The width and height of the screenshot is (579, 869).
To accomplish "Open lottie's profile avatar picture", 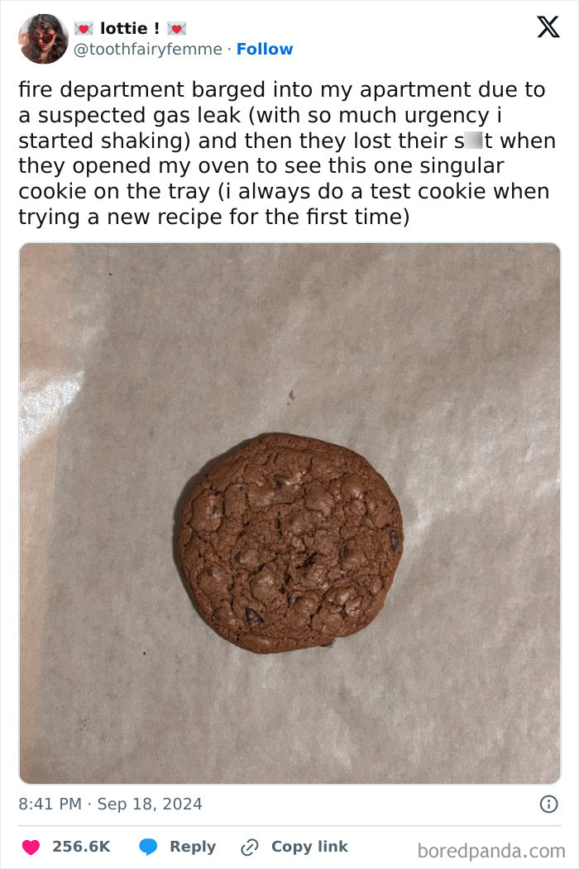I will click(x=43, y=39).
